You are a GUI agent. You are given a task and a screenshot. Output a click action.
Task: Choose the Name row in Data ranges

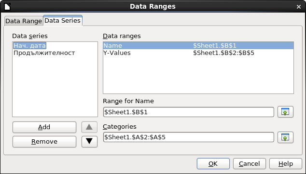point(198,46)
